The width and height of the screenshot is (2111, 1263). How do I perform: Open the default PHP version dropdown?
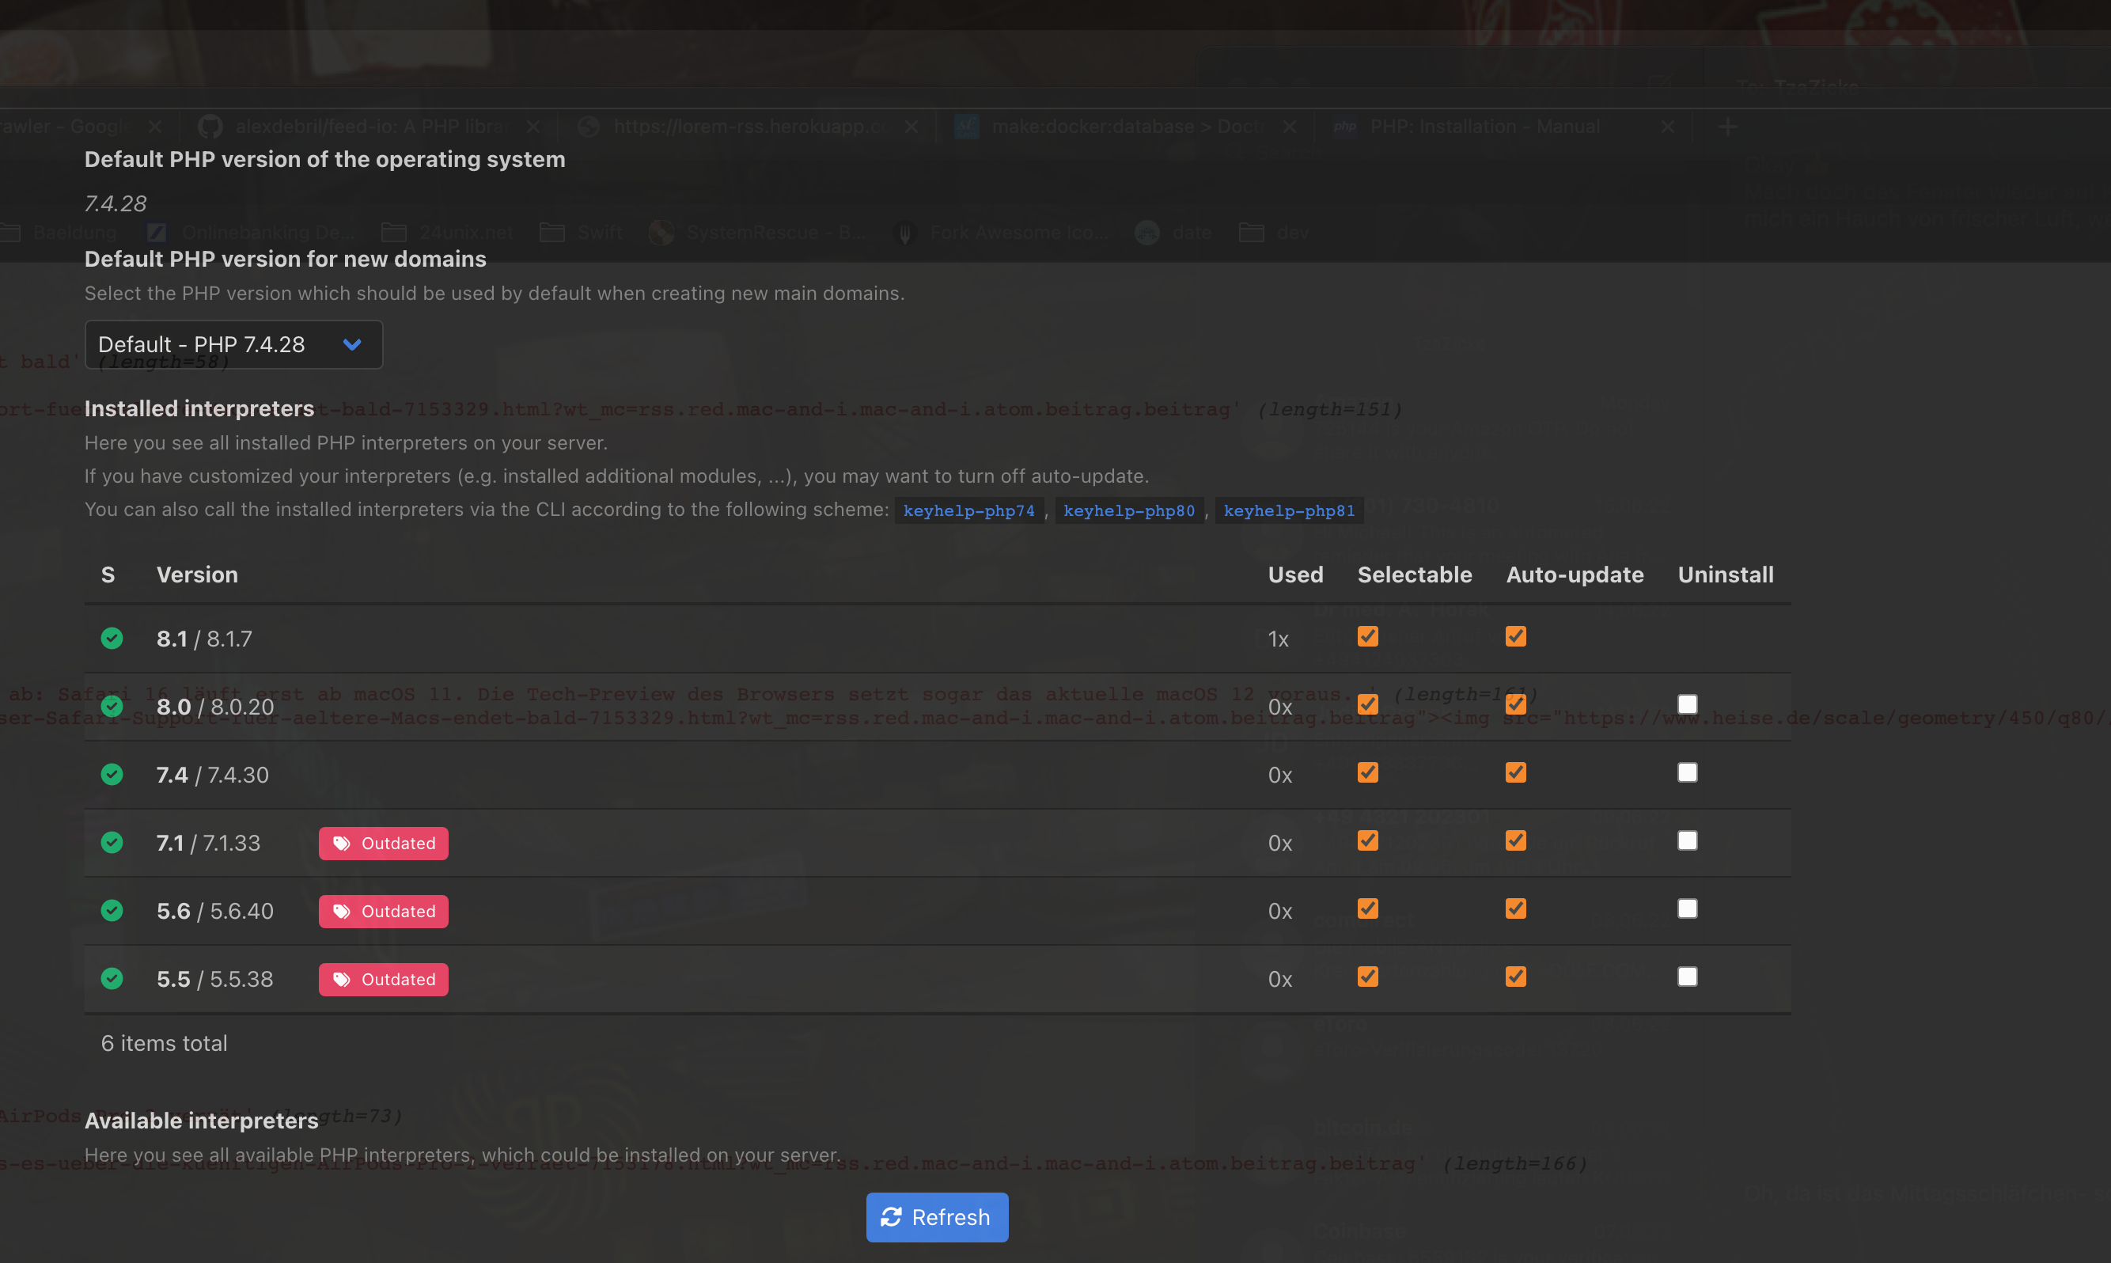pyautogui.click(x=233, y=345)
